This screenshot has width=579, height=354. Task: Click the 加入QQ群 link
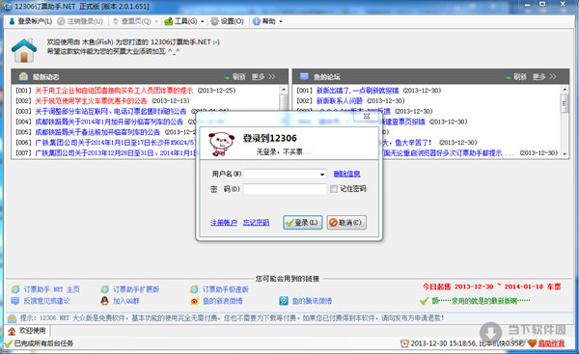point(125,301)
